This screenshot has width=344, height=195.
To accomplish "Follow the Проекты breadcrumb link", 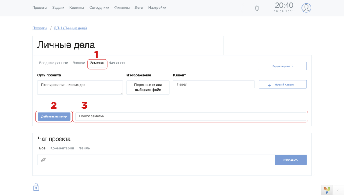I will (39, 28).
